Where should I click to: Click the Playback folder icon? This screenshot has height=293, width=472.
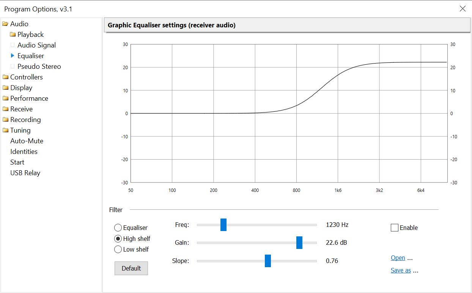[x=13, y=35]
